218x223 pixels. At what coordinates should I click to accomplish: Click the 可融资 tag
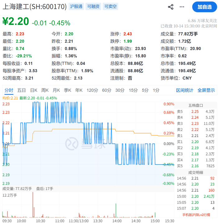click(93, 7)
